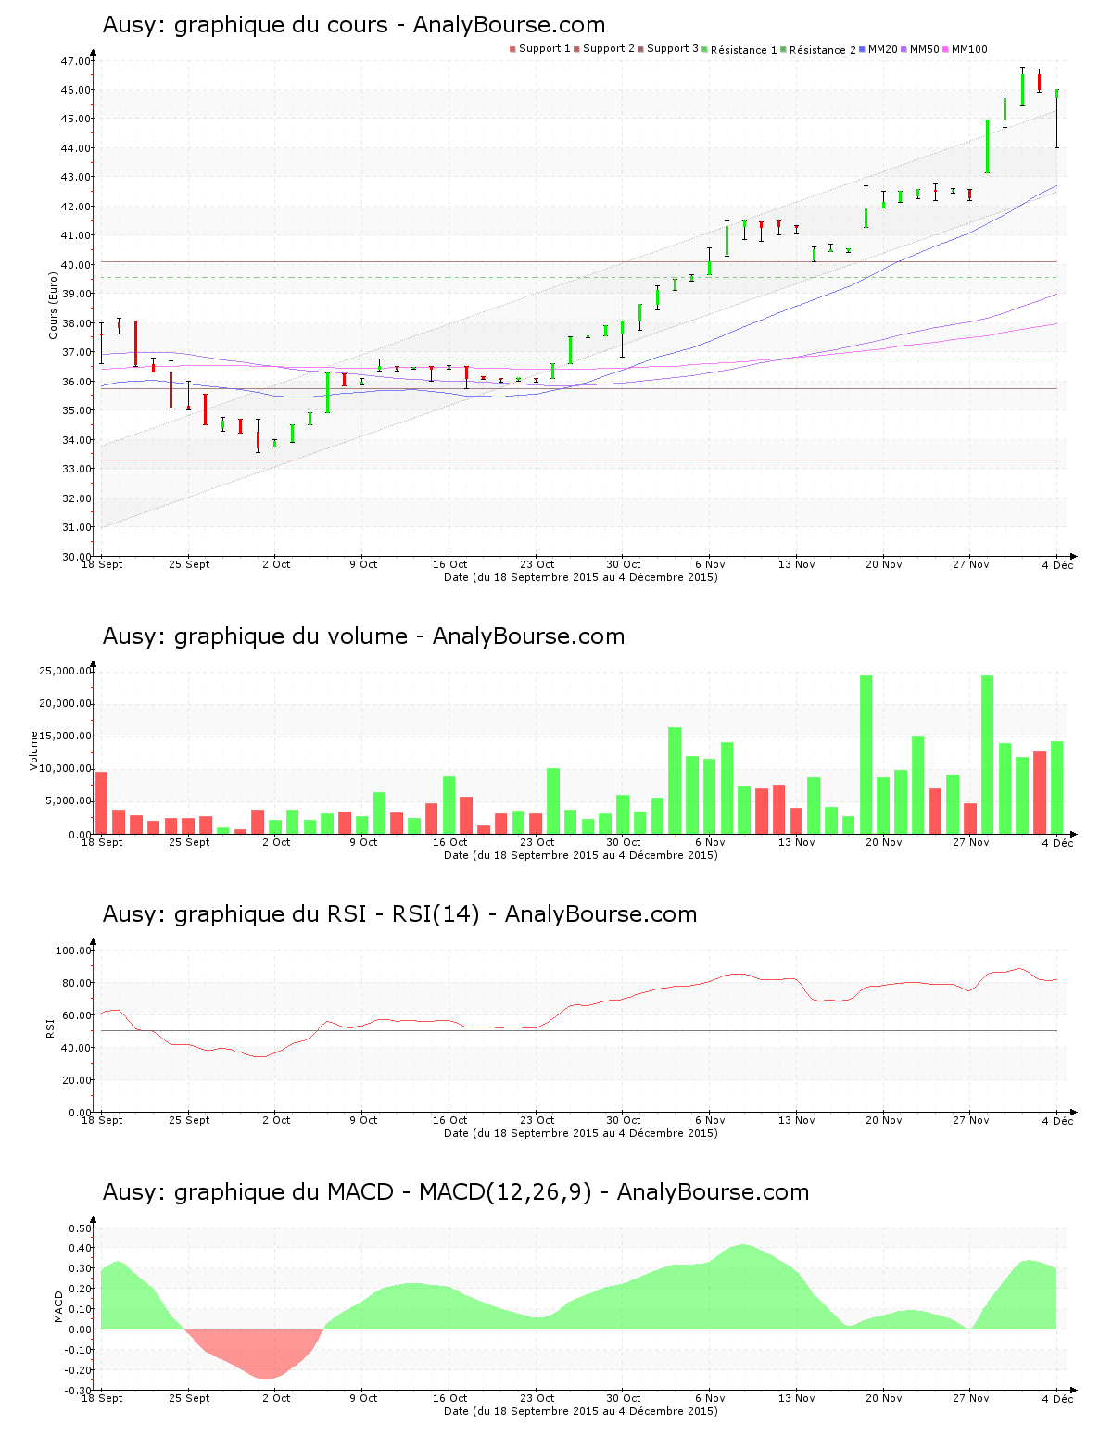Click the 47.00 value on price axis
The width and height of the screenshot is (1112, 1436).
pyautogui.click(x=75, y=61)
